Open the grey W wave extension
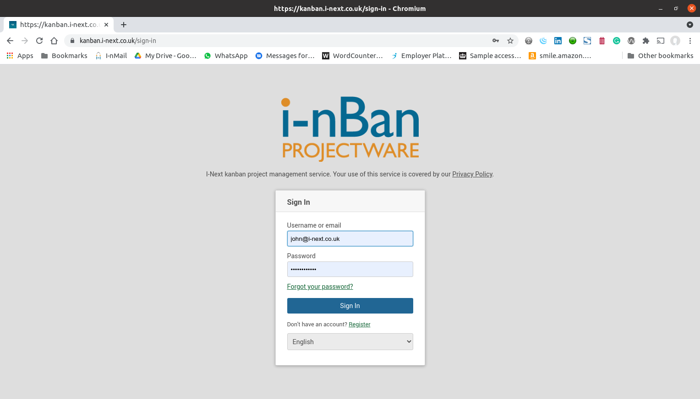The height and width of the screenshot is (399, 700). pos(631,41)
